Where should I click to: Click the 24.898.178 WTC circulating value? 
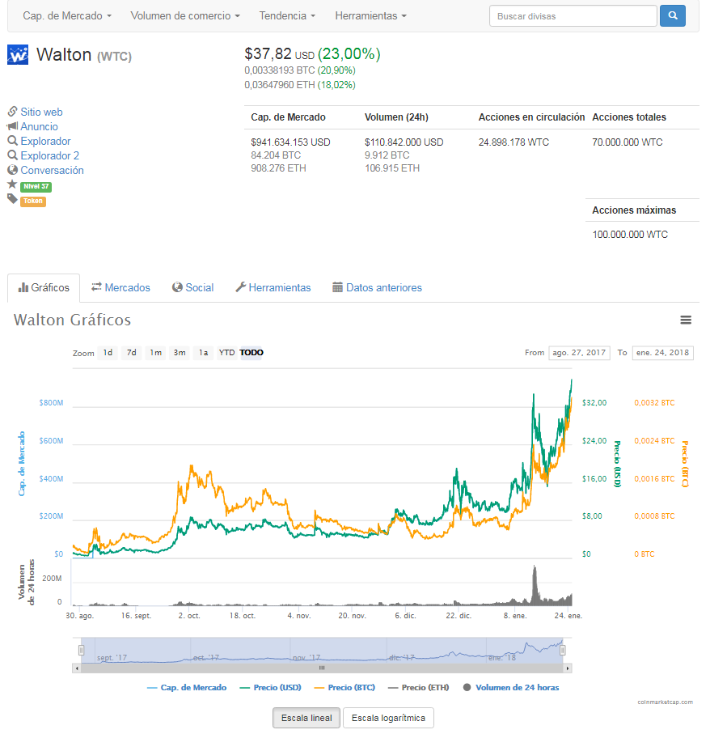click(x=513, y=142)
